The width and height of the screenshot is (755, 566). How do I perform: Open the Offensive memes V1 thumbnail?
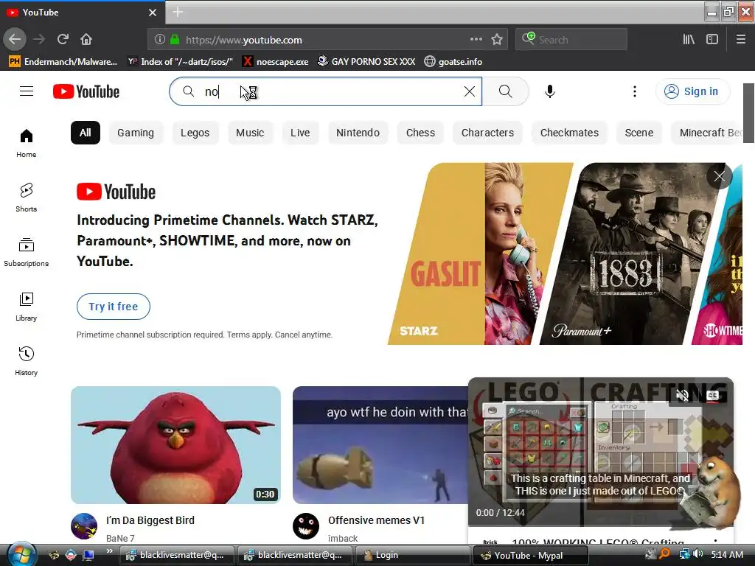click(x=380, y=445)
